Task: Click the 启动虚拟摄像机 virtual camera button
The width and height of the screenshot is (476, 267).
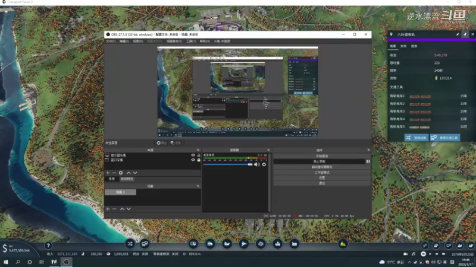Action: click(322, 167)
